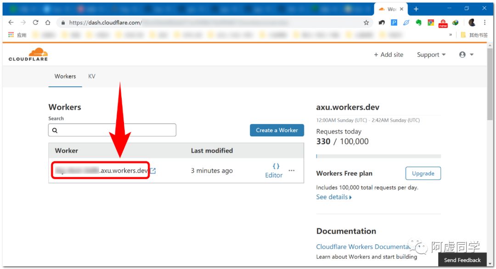Close the Workers browser tab
496x269 pixels.
[401, 9]
